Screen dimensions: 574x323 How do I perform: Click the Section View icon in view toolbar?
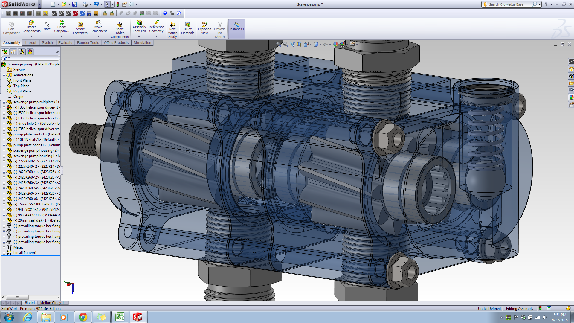(299, 44)
